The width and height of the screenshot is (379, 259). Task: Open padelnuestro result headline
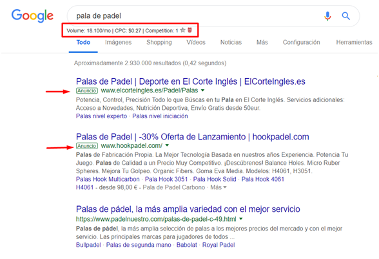pos(188,209)
